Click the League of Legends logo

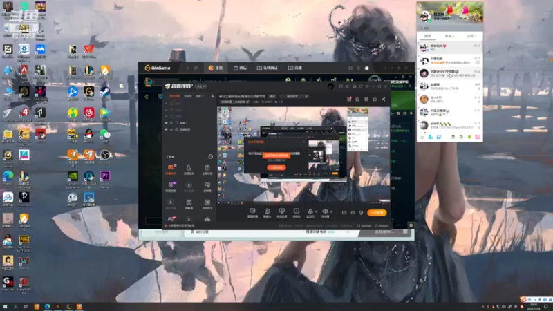pyautogui.click(x=149, y=82)
